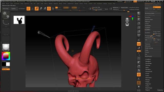Click the Home Page button
The image size is (164, 92).
click(6, 9)
